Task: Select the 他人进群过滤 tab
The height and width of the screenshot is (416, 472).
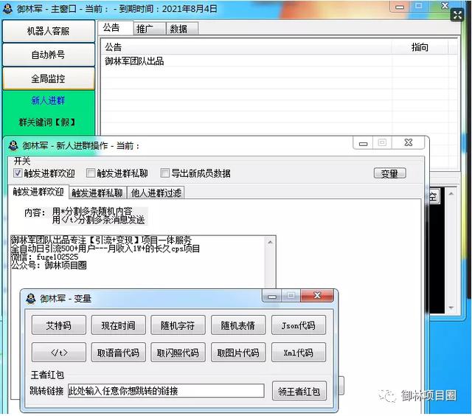Action: click(156, 193)
